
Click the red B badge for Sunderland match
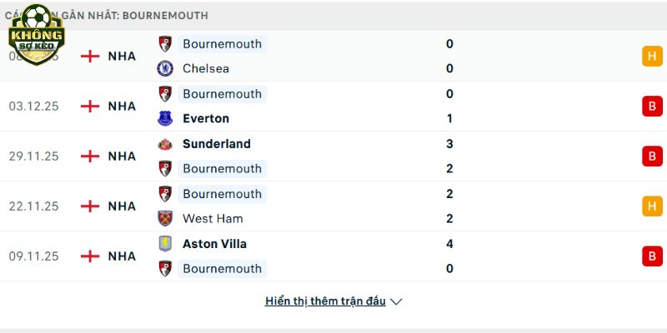click(652, 157)
